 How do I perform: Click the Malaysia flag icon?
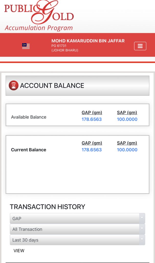tap(26, 46)
